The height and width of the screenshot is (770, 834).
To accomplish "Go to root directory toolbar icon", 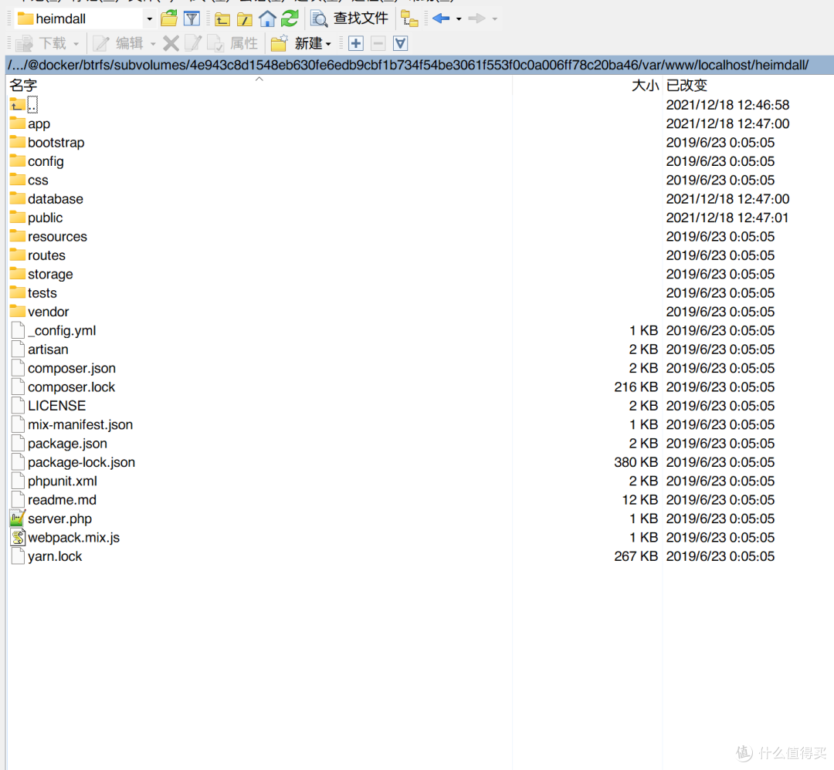I will [245, 19].
